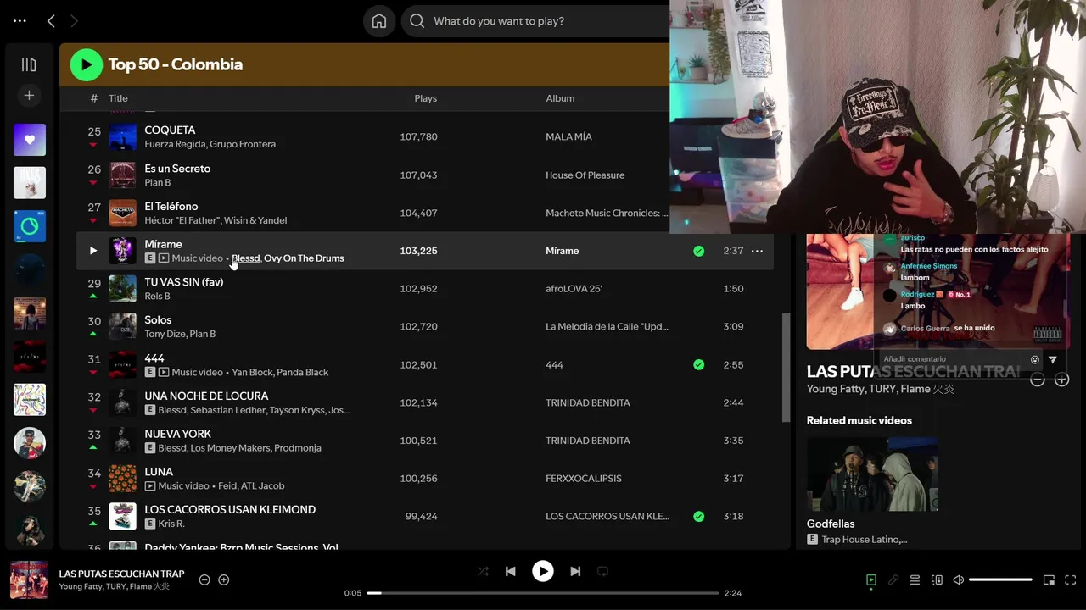Toggle shuffle playback
1086x610 pixels.
click(483, 572)
